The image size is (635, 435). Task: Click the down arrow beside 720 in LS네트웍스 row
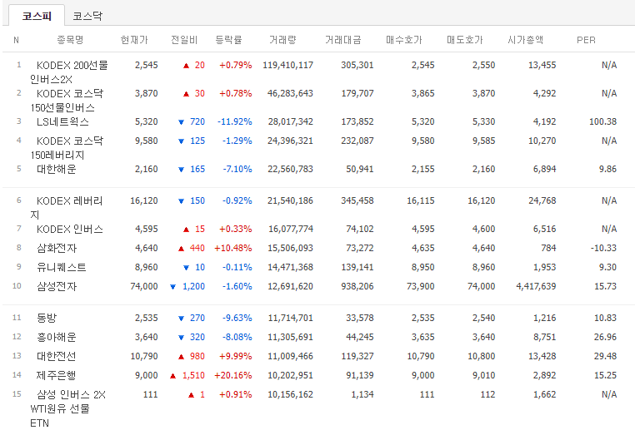coord(181,122)
